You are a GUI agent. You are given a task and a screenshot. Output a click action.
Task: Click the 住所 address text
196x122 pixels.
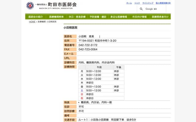coord(97,41)
